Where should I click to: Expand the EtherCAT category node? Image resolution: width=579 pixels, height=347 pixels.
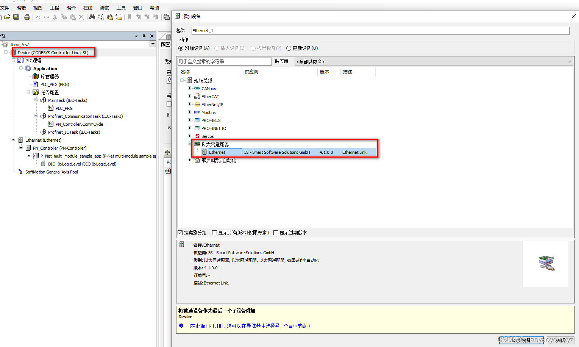190,96
